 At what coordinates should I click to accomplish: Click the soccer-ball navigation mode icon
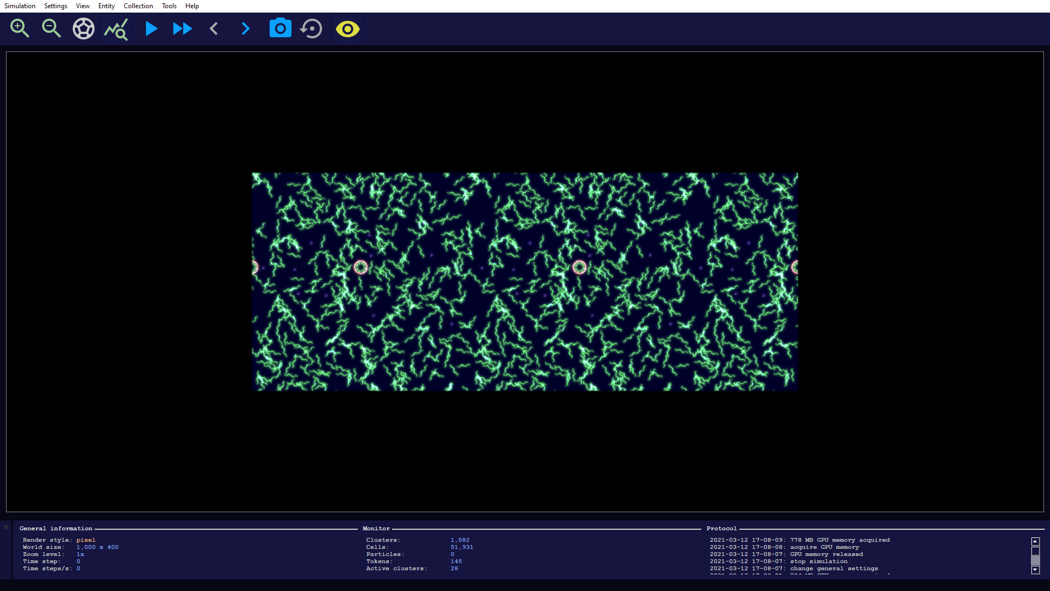[84, 28]
